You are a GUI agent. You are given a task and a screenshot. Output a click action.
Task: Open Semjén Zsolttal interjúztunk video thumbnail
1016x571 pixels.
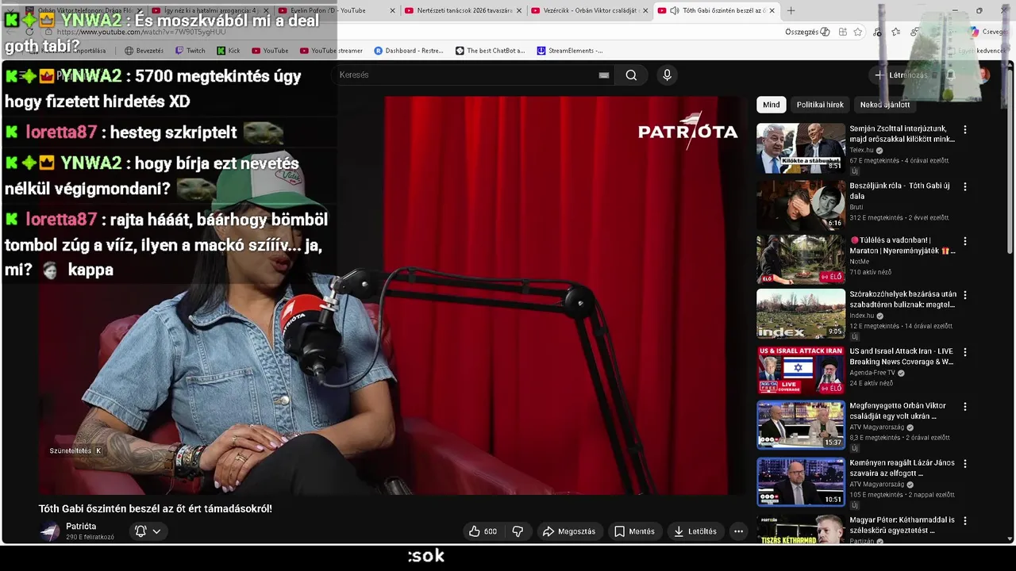(x=800, y=148)
